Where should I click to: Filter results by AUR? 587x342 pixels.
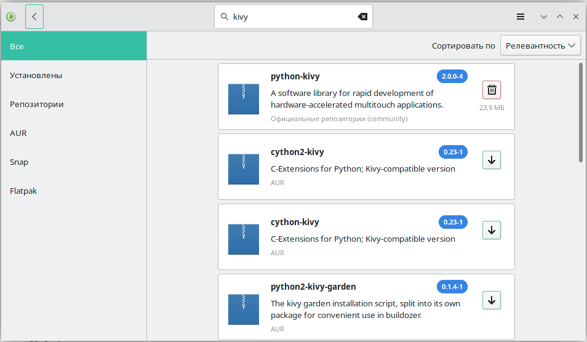73,133
